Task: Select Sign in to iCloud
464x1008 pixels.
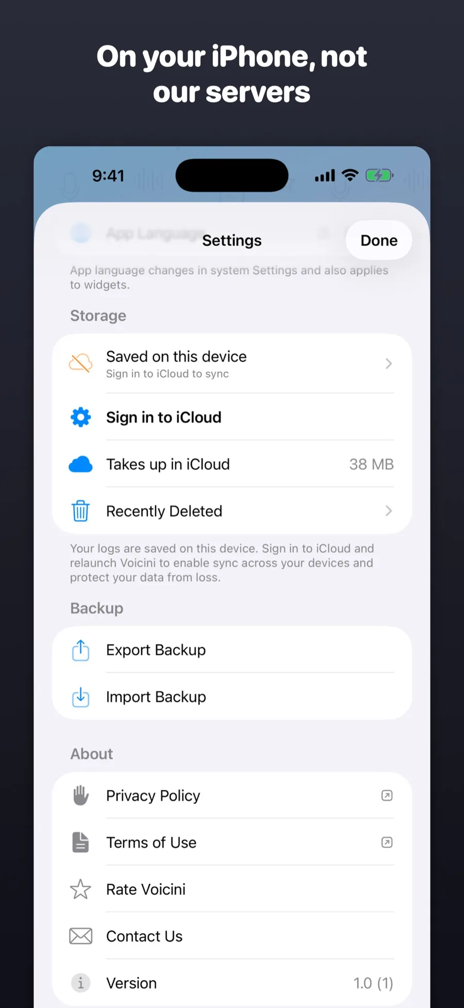Action: [232, 417]
